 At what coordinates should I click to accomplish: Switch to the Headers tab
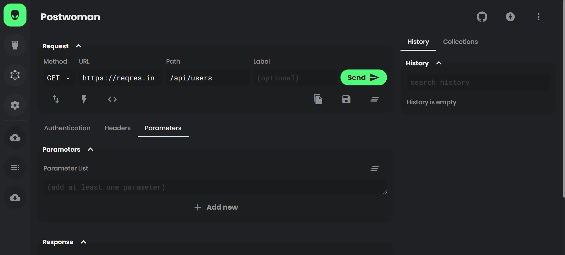118,128
